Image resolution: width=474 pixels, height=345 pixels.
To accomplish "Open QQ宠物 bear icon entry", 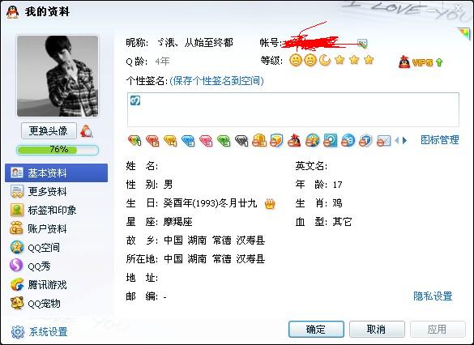I will point(35,303).
